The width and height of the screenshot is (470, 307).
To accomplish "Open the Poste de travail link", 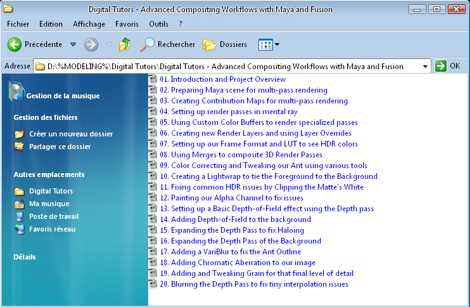I will click(54, 216).
